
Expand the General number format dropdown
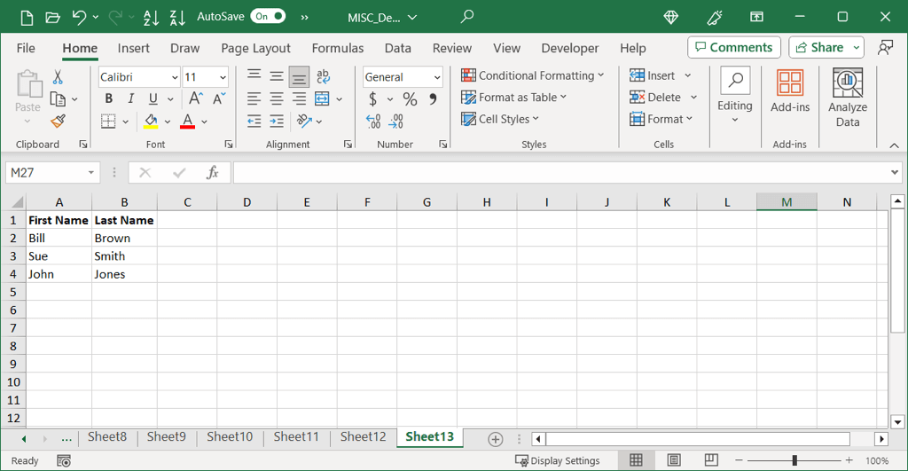tap(436, 78)
